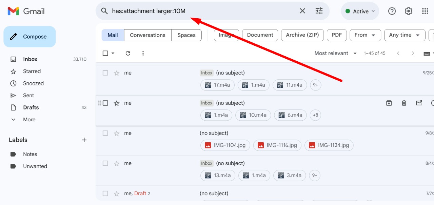This screenshot has height=205, width=434.
Task: Mark the hovered email as unread
Action: (x=419, y=103)
